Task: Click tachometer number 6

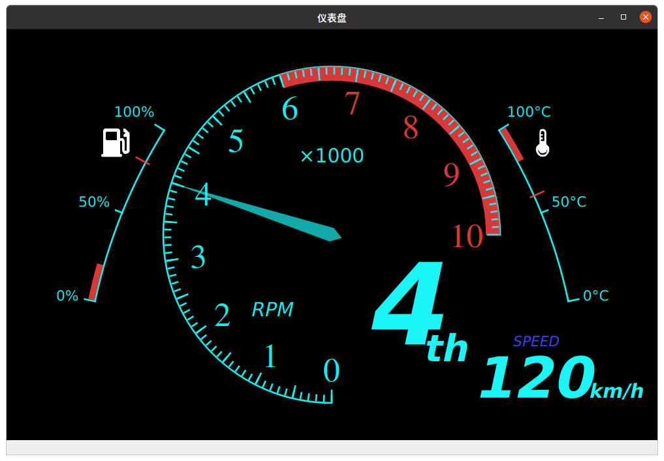Action: click(290, 109)
